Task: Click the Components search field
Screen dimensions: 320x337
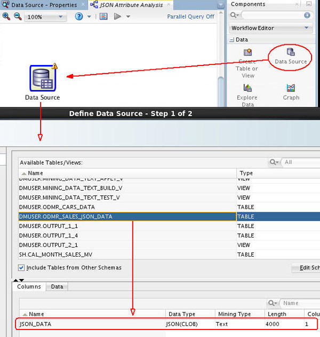Action: pos(273,15)
